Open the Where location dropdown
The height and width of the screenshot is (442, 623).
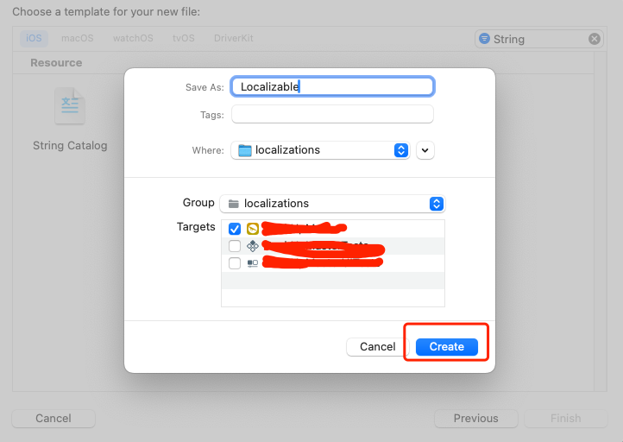coord(400,150)
